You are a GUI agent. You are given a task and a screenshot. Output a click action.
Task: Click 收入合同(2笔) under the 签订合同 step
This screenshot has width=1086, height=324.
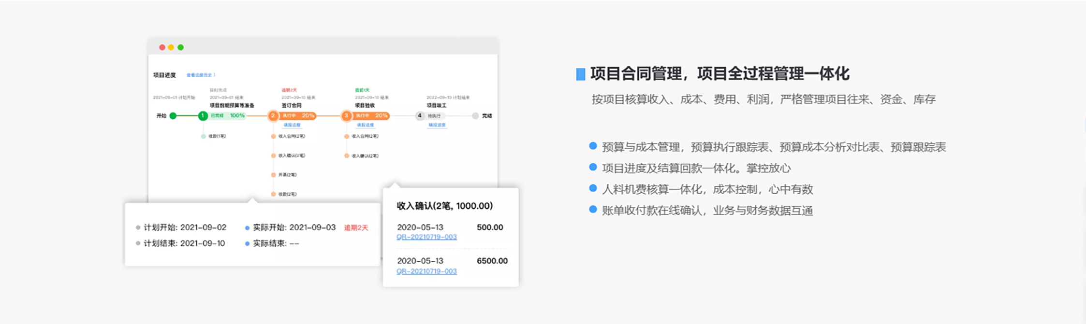click(292, 136)
